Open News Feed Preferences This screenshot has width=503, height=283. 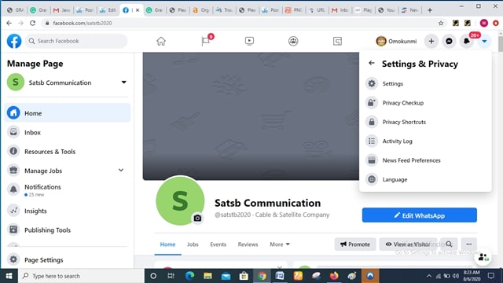(425, 160)
